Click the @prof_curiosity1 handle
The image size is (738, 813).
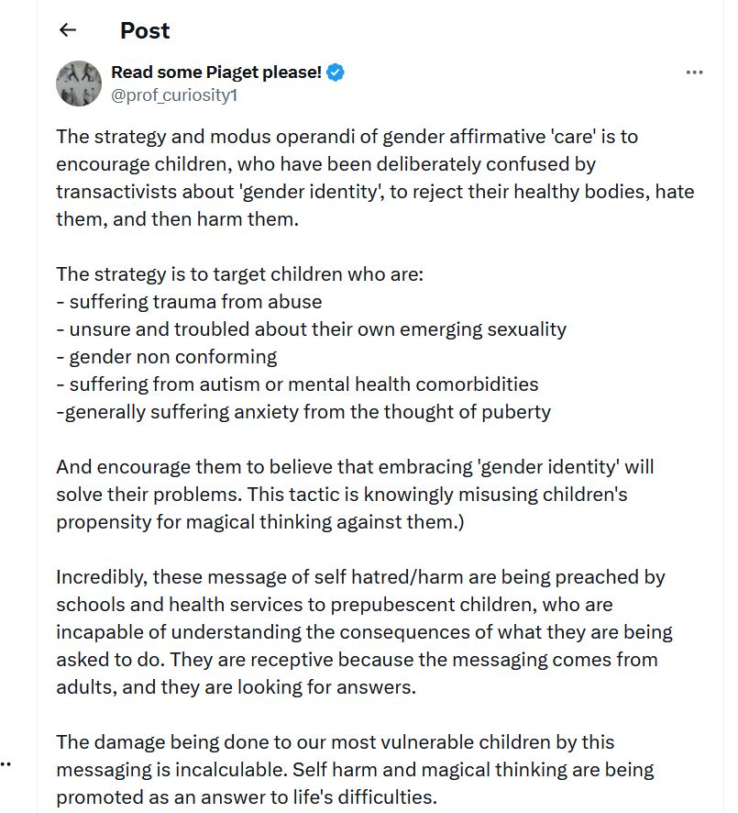173,95
